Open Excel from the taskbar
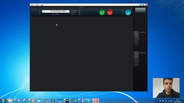184x103 pixels. click(74, 101)
